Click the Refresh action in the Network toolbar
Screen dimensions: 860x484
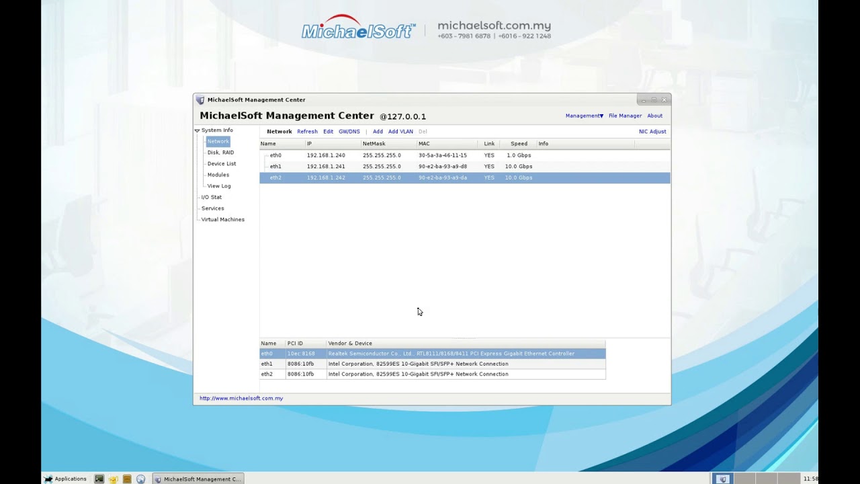pyautogui.click(x=307, y=132)
